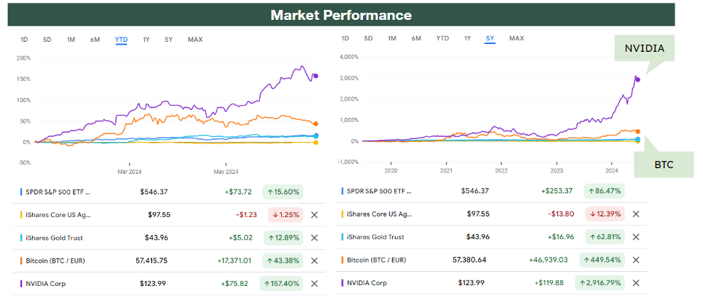Remove NVIDIA Corp from left YTD chart

[x=315, y=283]
